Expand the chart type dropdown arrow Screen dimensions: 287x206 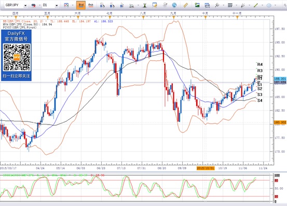tap(73, 6)
